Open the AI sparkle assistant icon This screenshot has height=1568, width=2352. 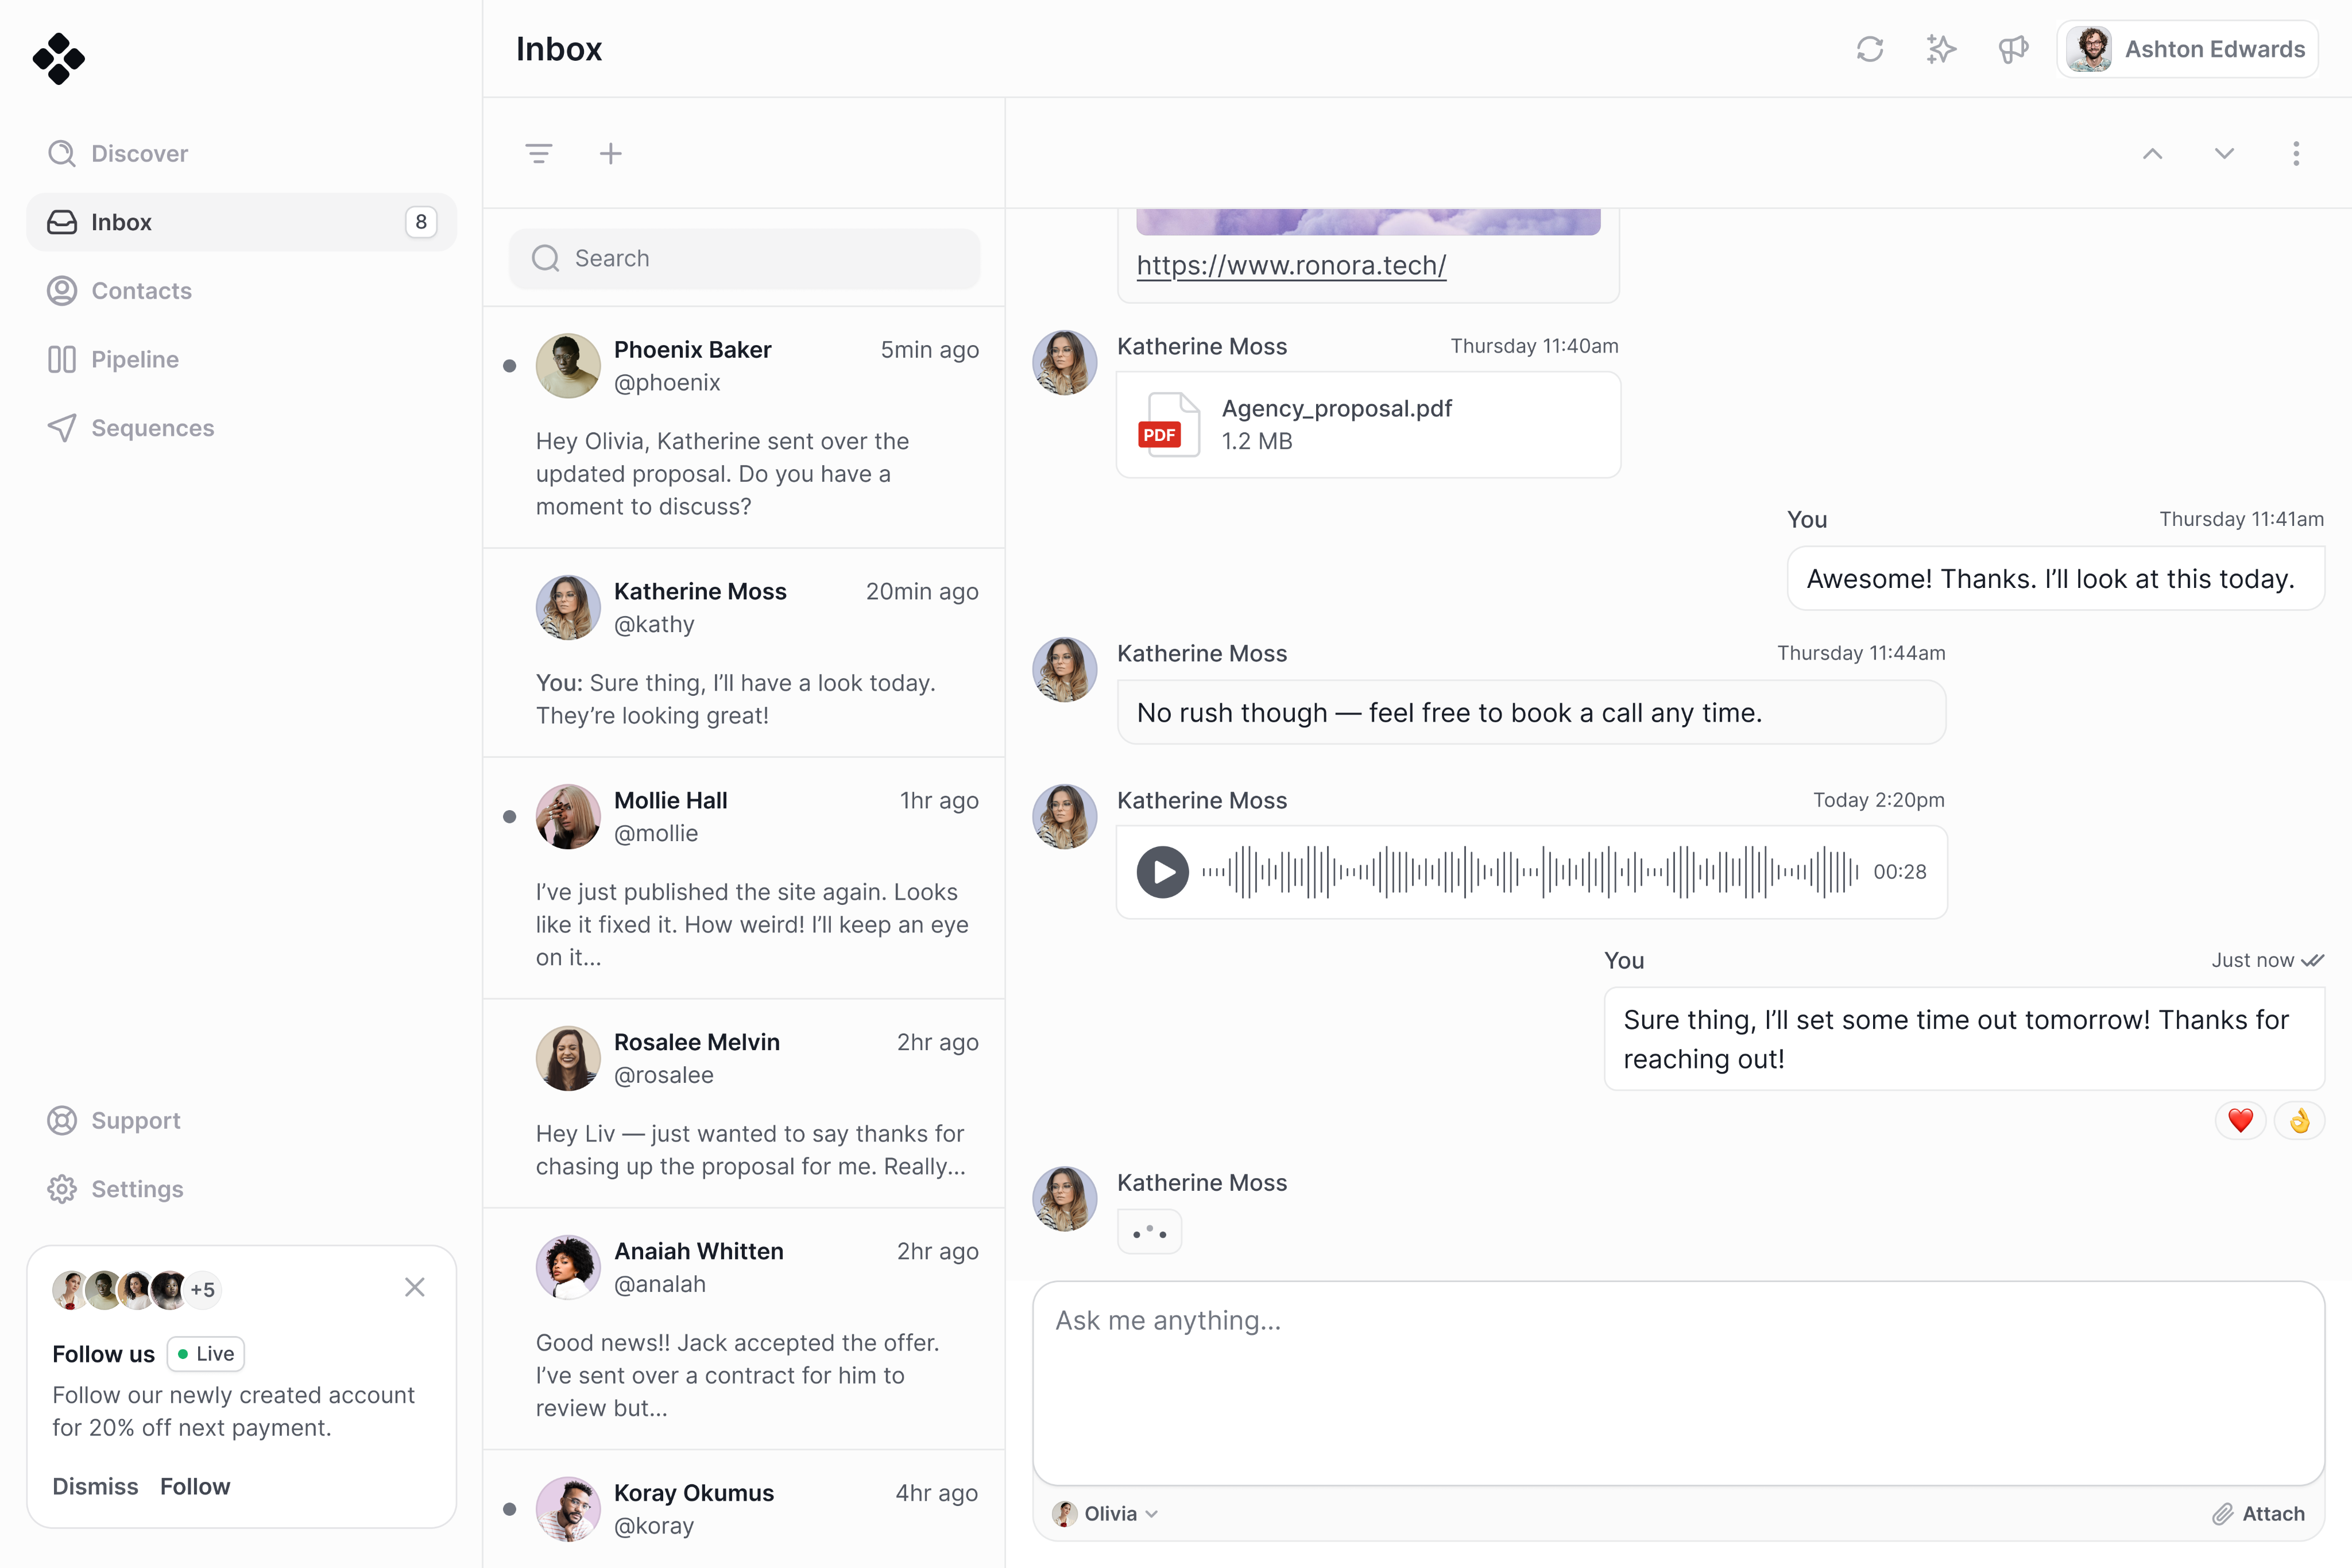click(1941, 49)
